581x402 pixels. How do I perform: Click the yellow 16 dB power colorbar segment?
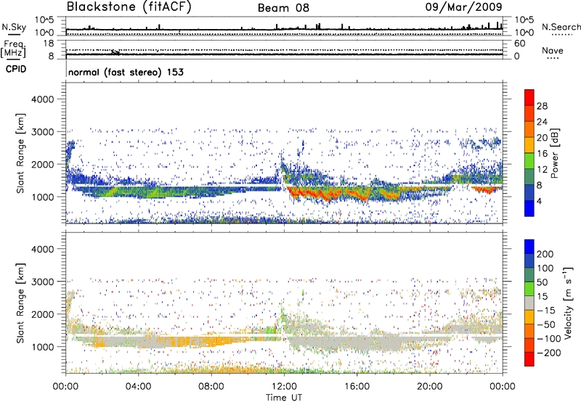pos(529,144)
